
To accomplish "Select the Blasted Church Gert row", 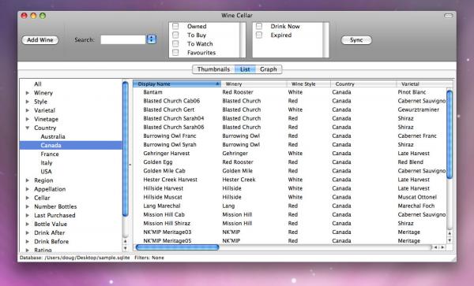I will click(x=290, y=110).
